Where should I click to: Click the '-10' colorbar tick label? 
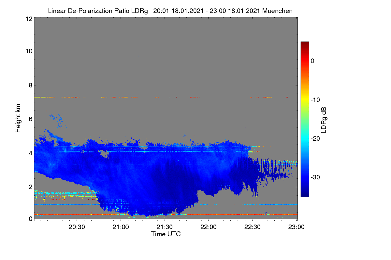coord(315,100)
